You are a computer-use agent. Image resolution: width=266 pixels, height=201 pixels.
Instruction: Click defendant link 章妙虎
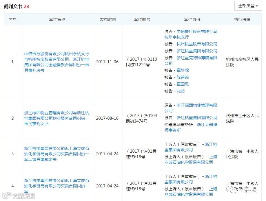point(183,70)
